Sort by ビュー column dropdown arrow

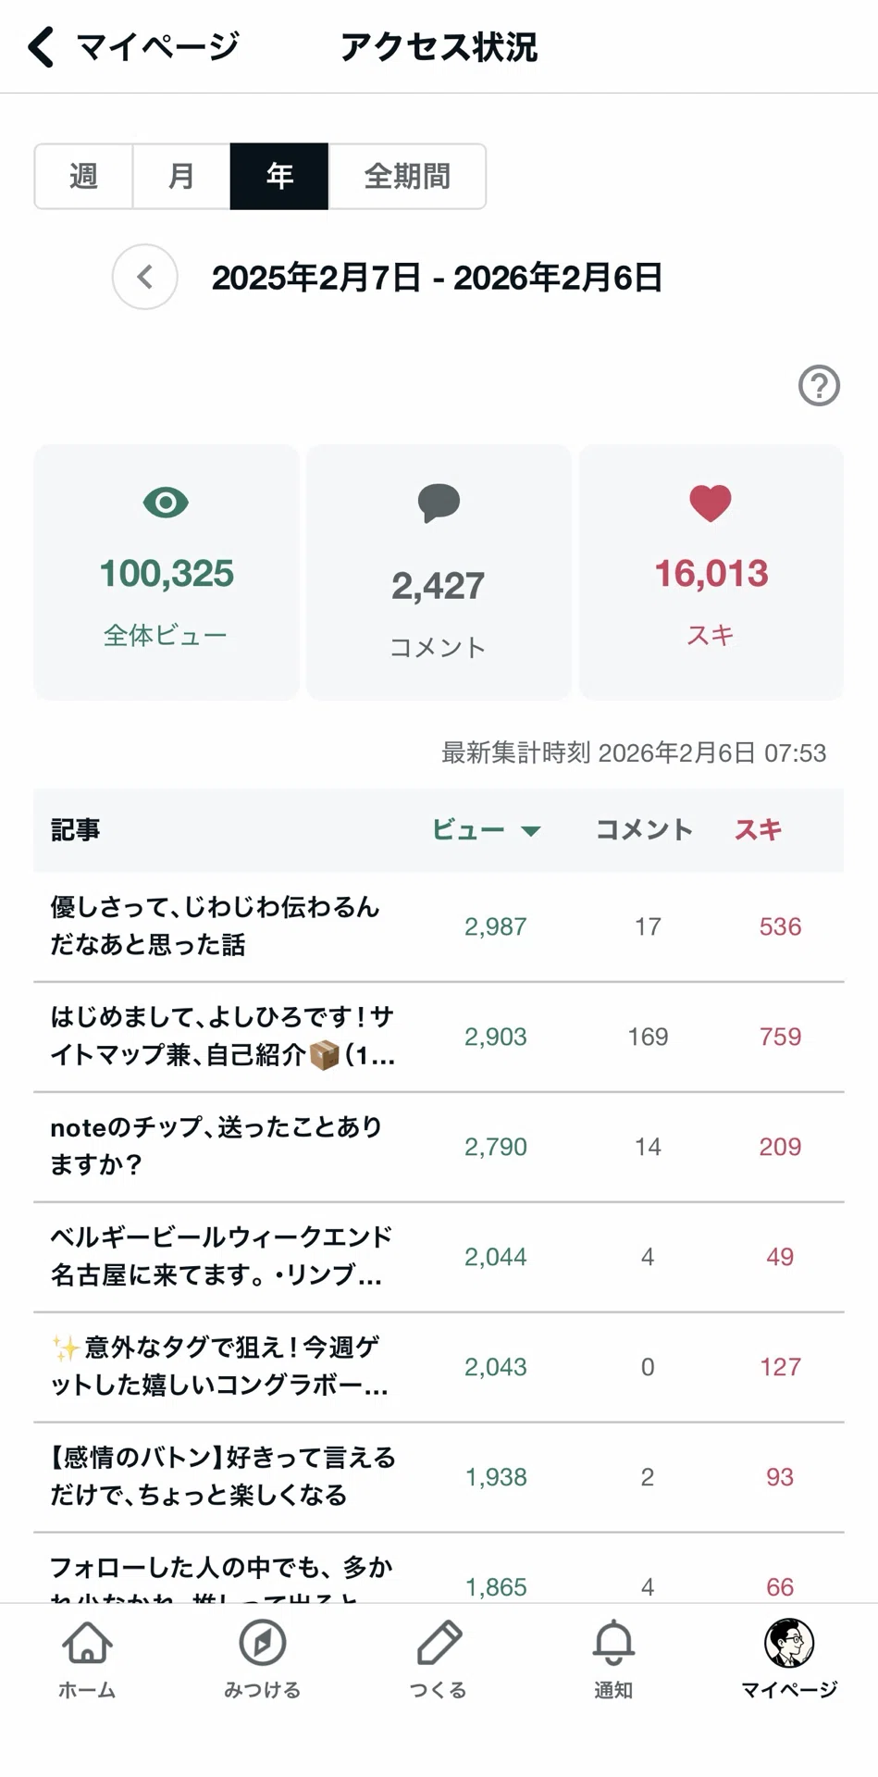531,830
